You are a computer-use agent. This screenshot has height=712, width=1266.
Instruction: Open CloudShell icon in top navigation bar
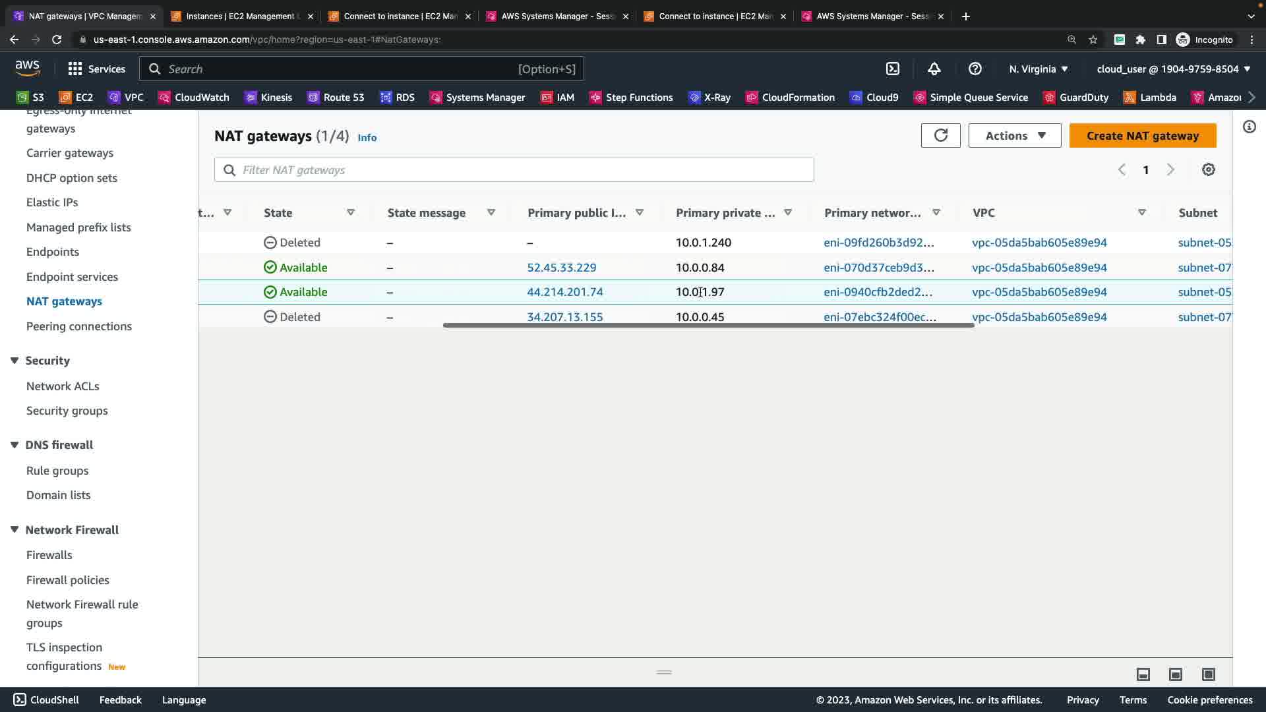[893, 69]
